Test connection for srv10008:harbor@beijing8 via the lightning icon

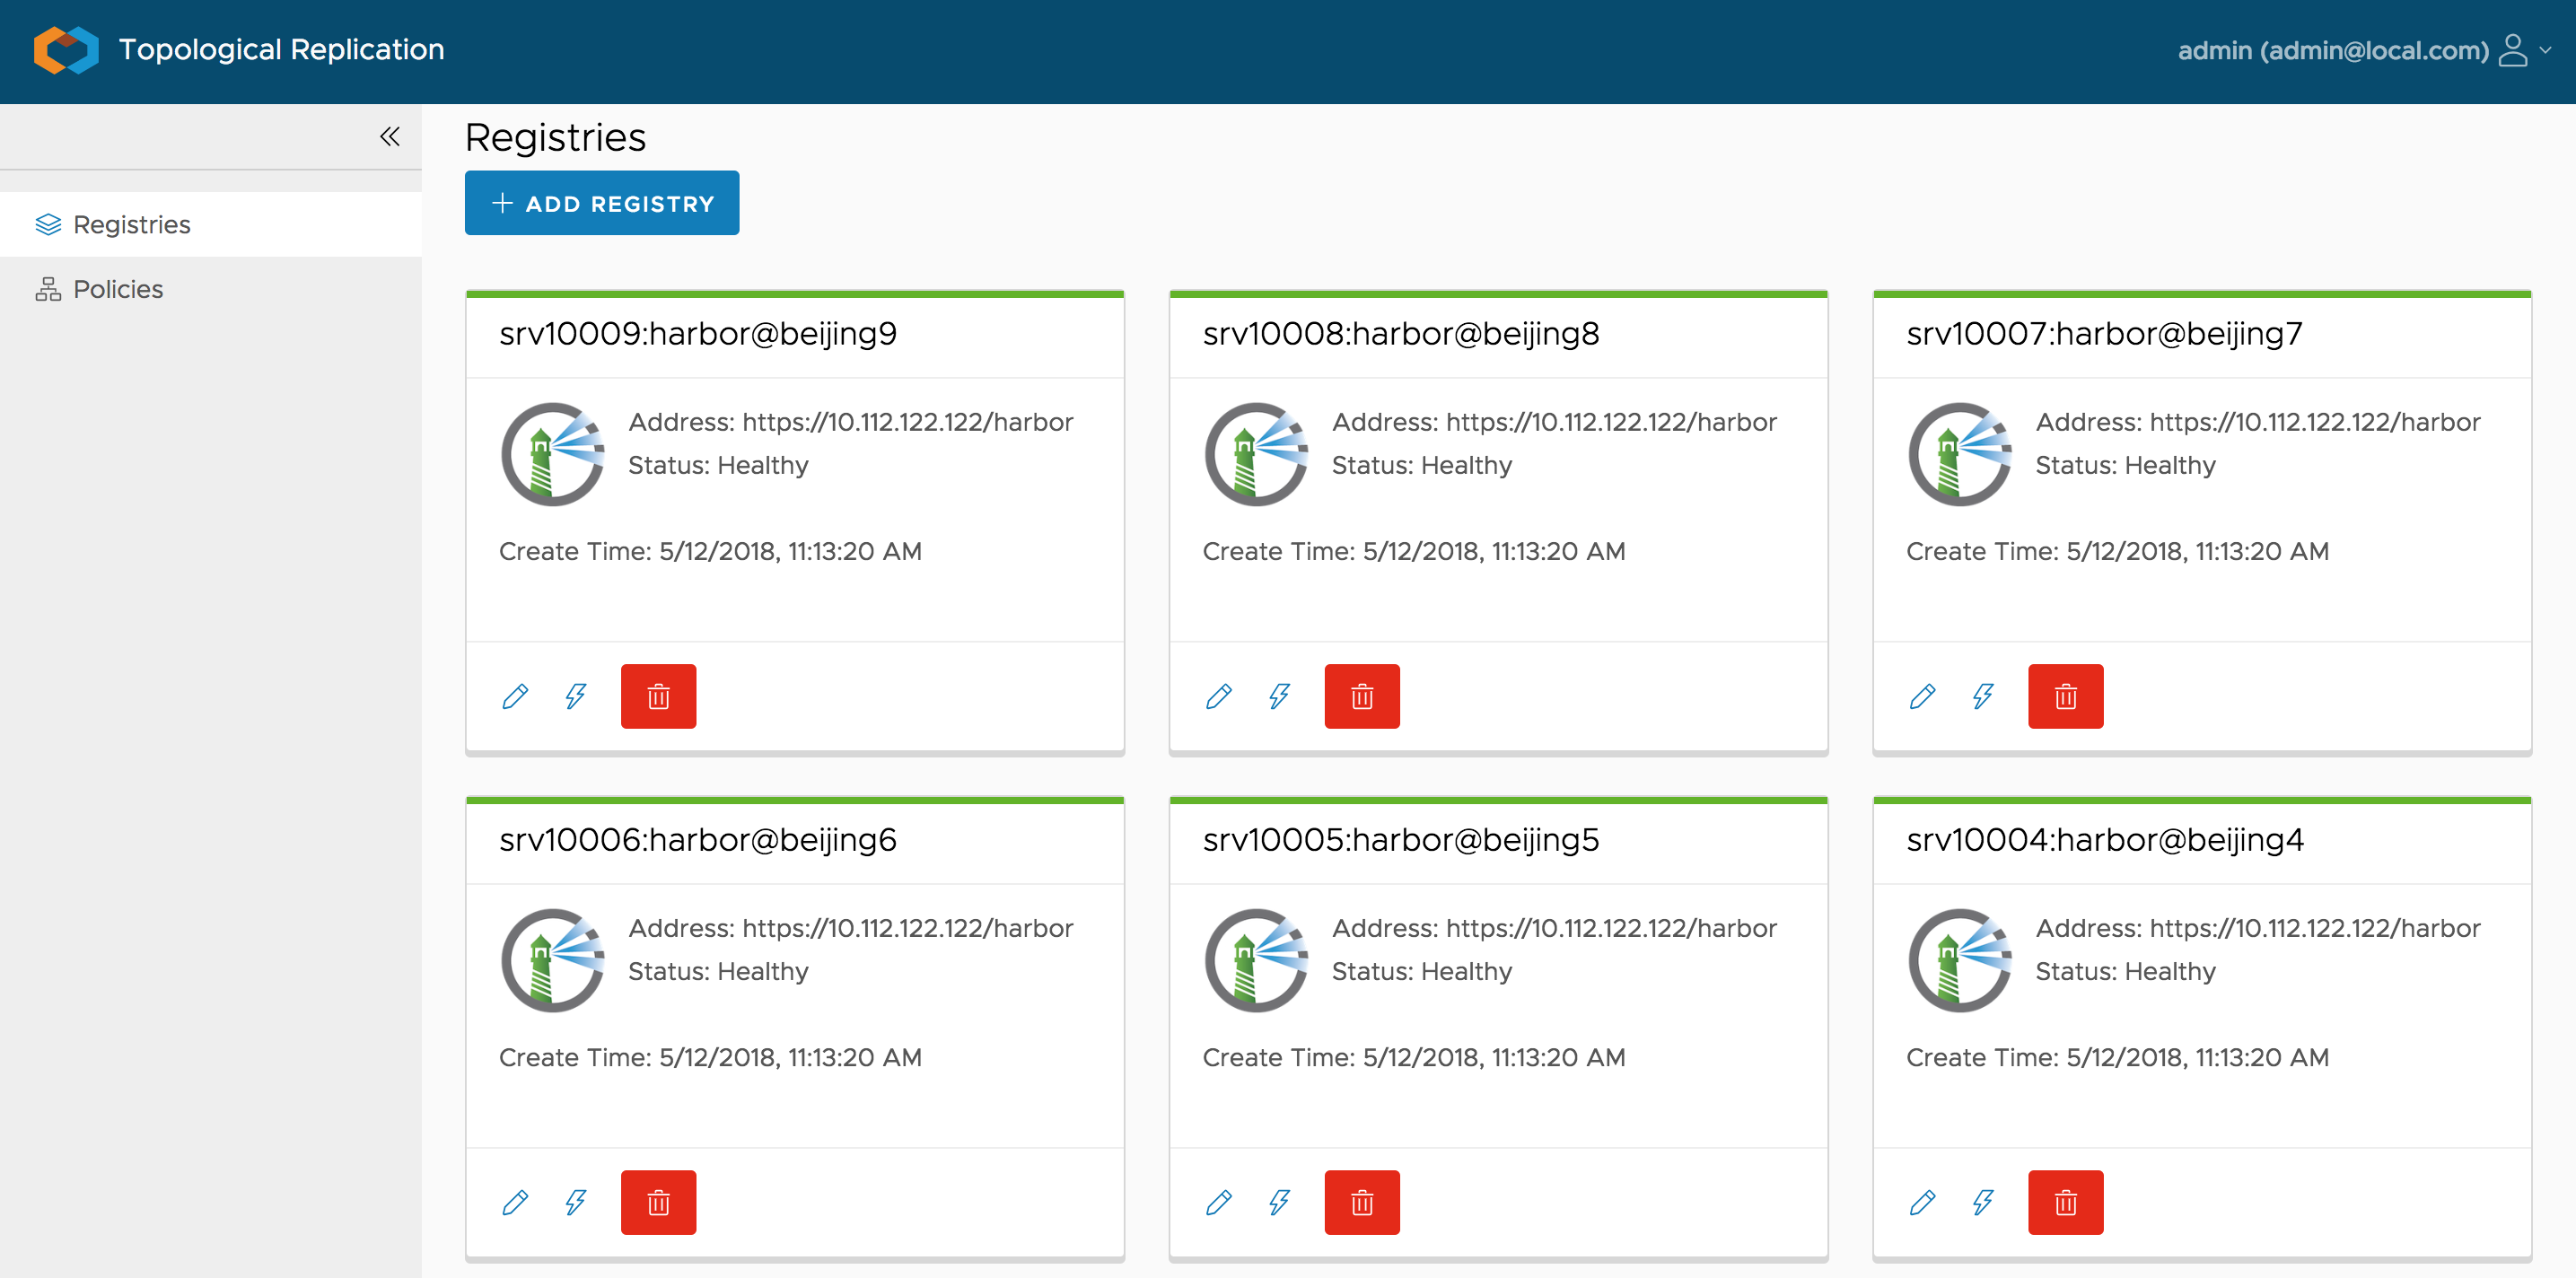pos(1279,696)
